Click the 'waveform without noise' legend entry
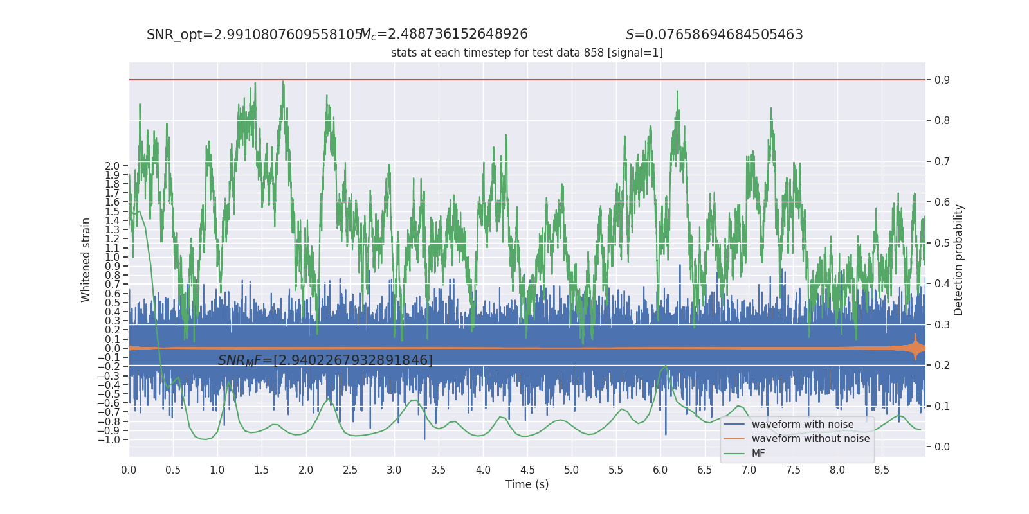Screen dimensions: 1029x514 810,439
